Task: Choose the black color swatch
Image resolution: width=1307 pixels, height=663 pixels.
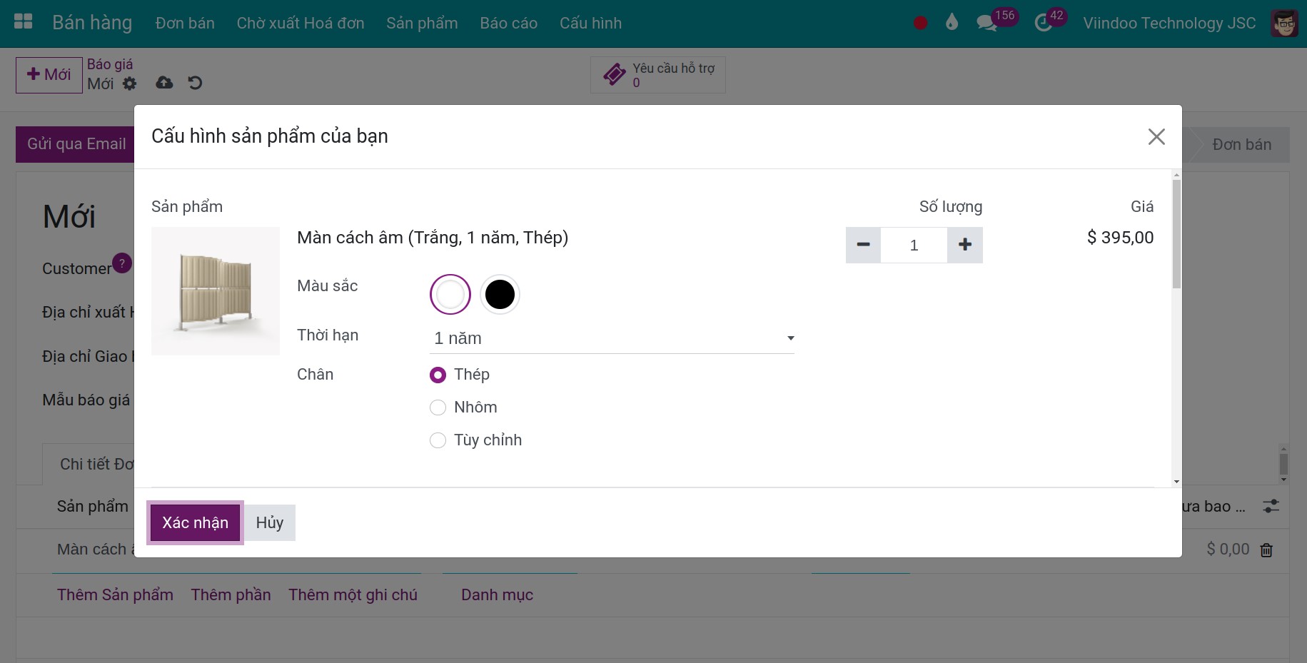Action: coord(500,294)
